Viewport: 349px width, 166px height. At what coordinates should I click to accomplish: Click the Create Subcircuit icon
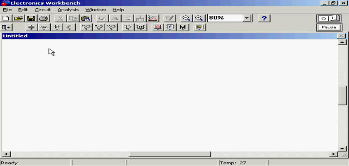(140, 18)
